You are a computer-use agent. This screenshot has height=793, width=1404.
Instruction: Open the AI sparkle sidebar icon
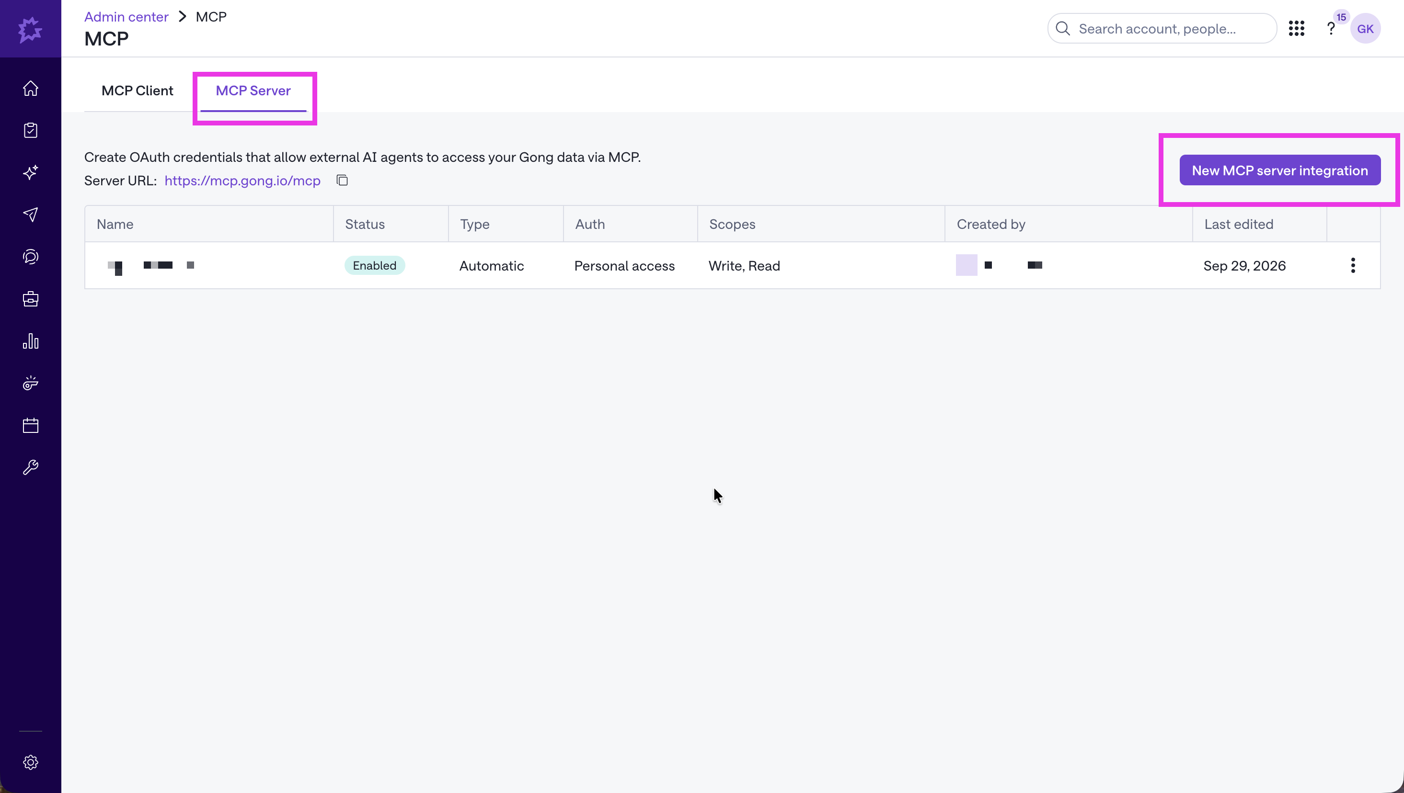click(31, 172)
